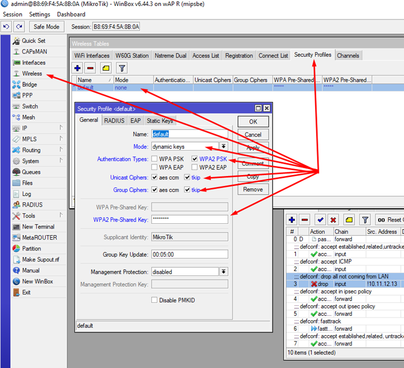
Task: Open the Settings menu
Action: coord(39,14)
